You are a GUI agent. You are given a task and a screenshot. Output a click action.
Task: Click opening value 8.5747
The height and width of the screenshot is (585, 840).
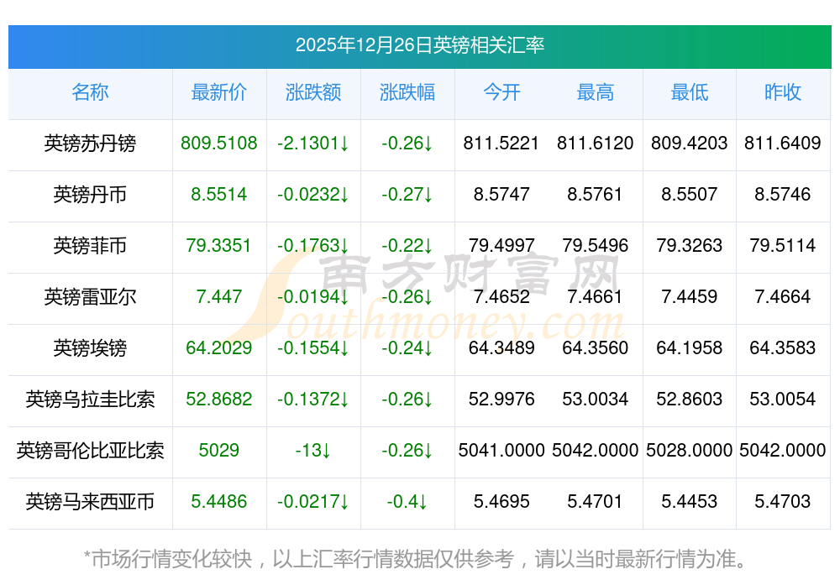click(501, 194)
